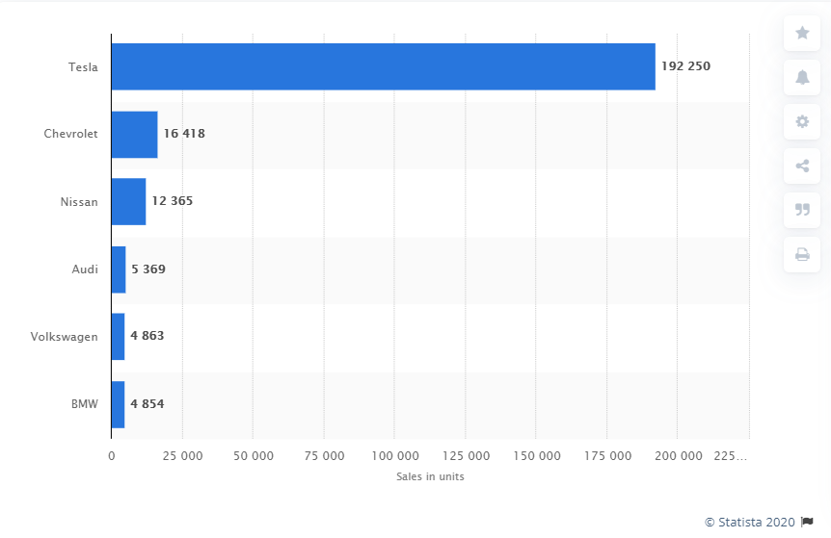Click the truncated 225... axis tick label
Viewport: 831px width, 538px height.
tap(731, 456)
